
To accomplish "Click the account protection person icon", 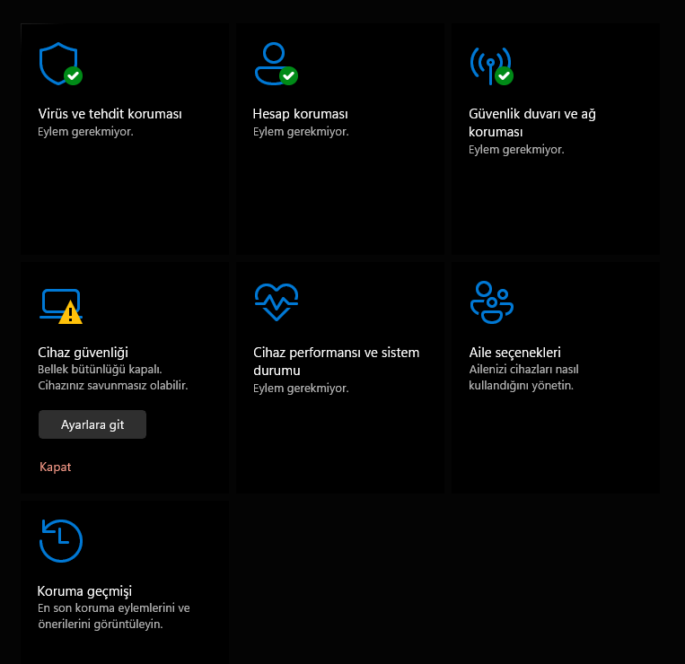I will 277,64.
